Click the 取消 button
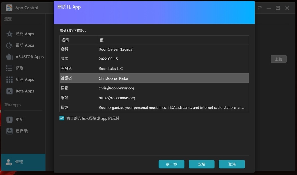Viewport: 297px width, 175px height. 232,164
